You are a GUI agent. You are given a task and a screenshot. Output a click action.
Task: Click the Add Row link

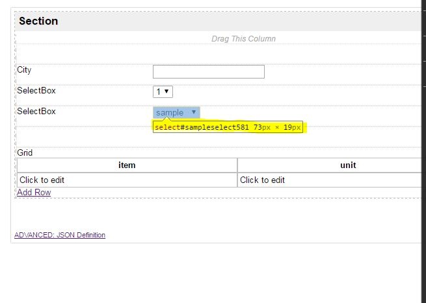coord(34,192)
